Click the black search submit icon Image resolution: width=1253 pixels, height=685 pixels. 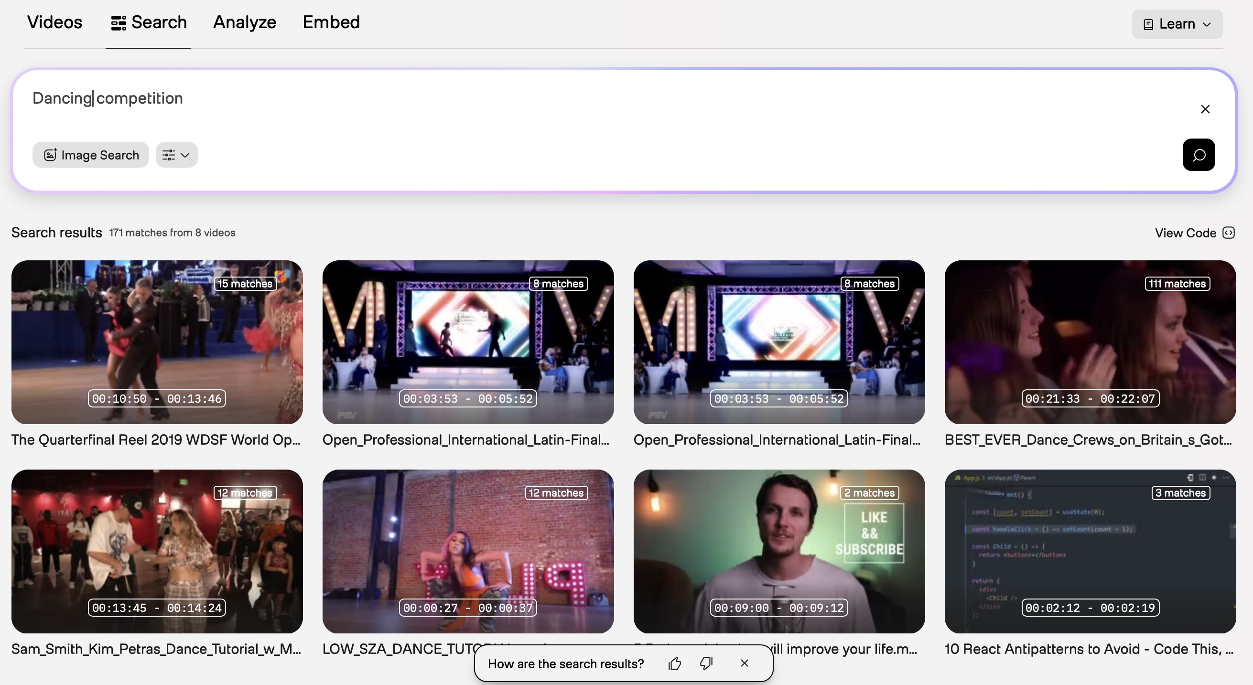coord(1199,155)
